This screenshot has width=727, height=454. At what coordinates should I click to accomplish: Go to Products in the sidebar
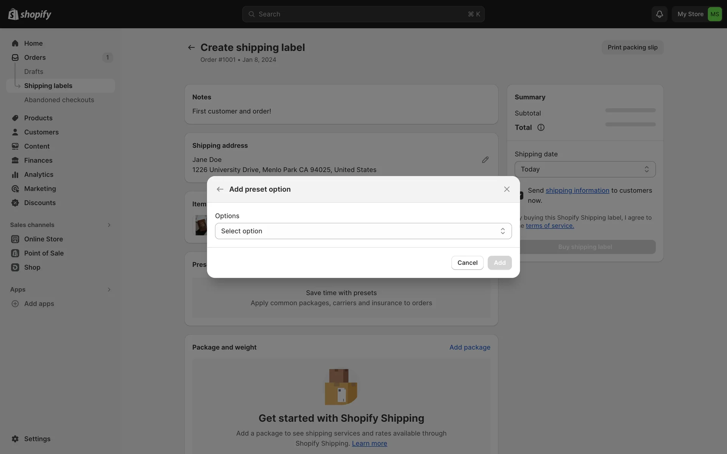(x=38, y=118)
